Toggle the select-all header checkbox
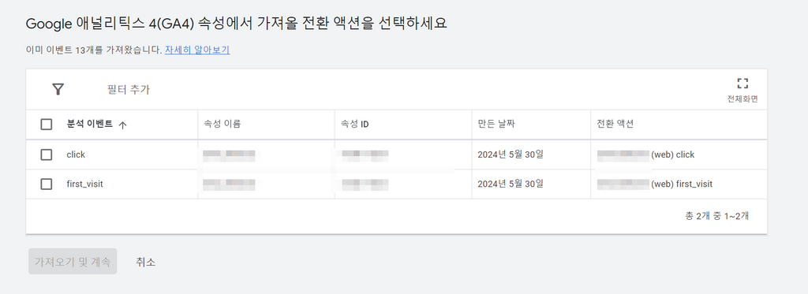 (x=47, y=124)
